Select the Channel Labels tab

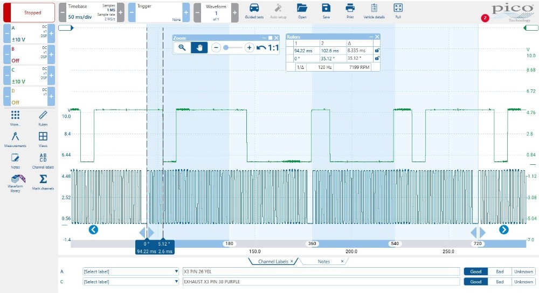273,261
